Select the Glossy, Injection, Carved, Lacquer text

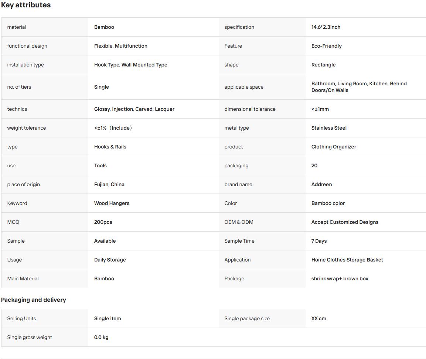pos(134,109)
